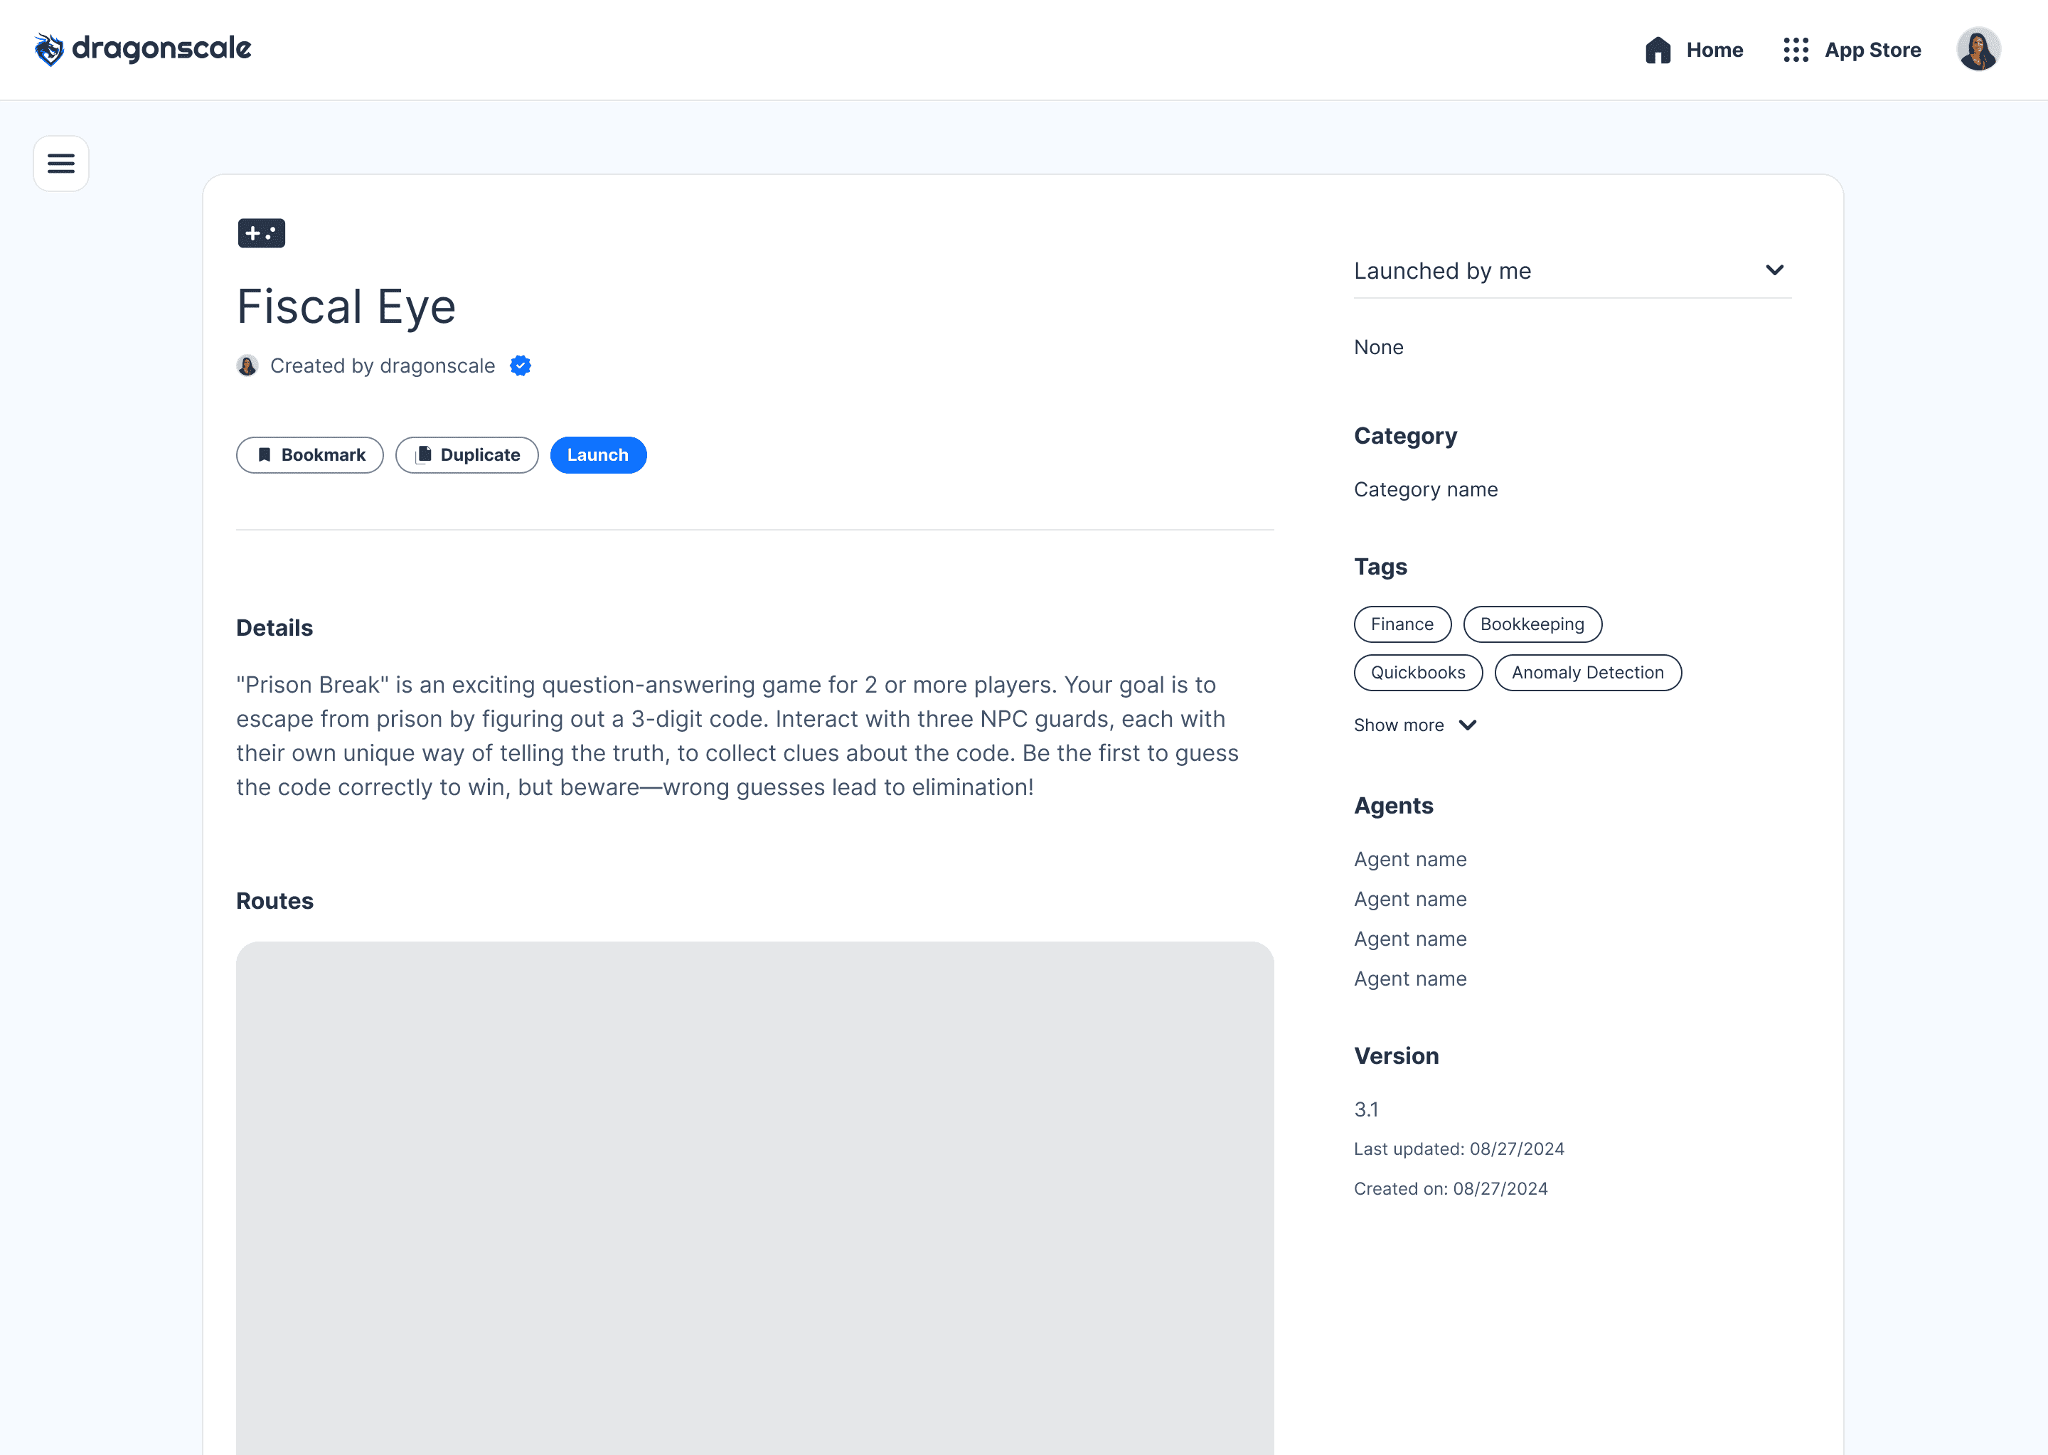Open the hamburger sidebar menu
2048x1455 pixels.
coord(61,163)
